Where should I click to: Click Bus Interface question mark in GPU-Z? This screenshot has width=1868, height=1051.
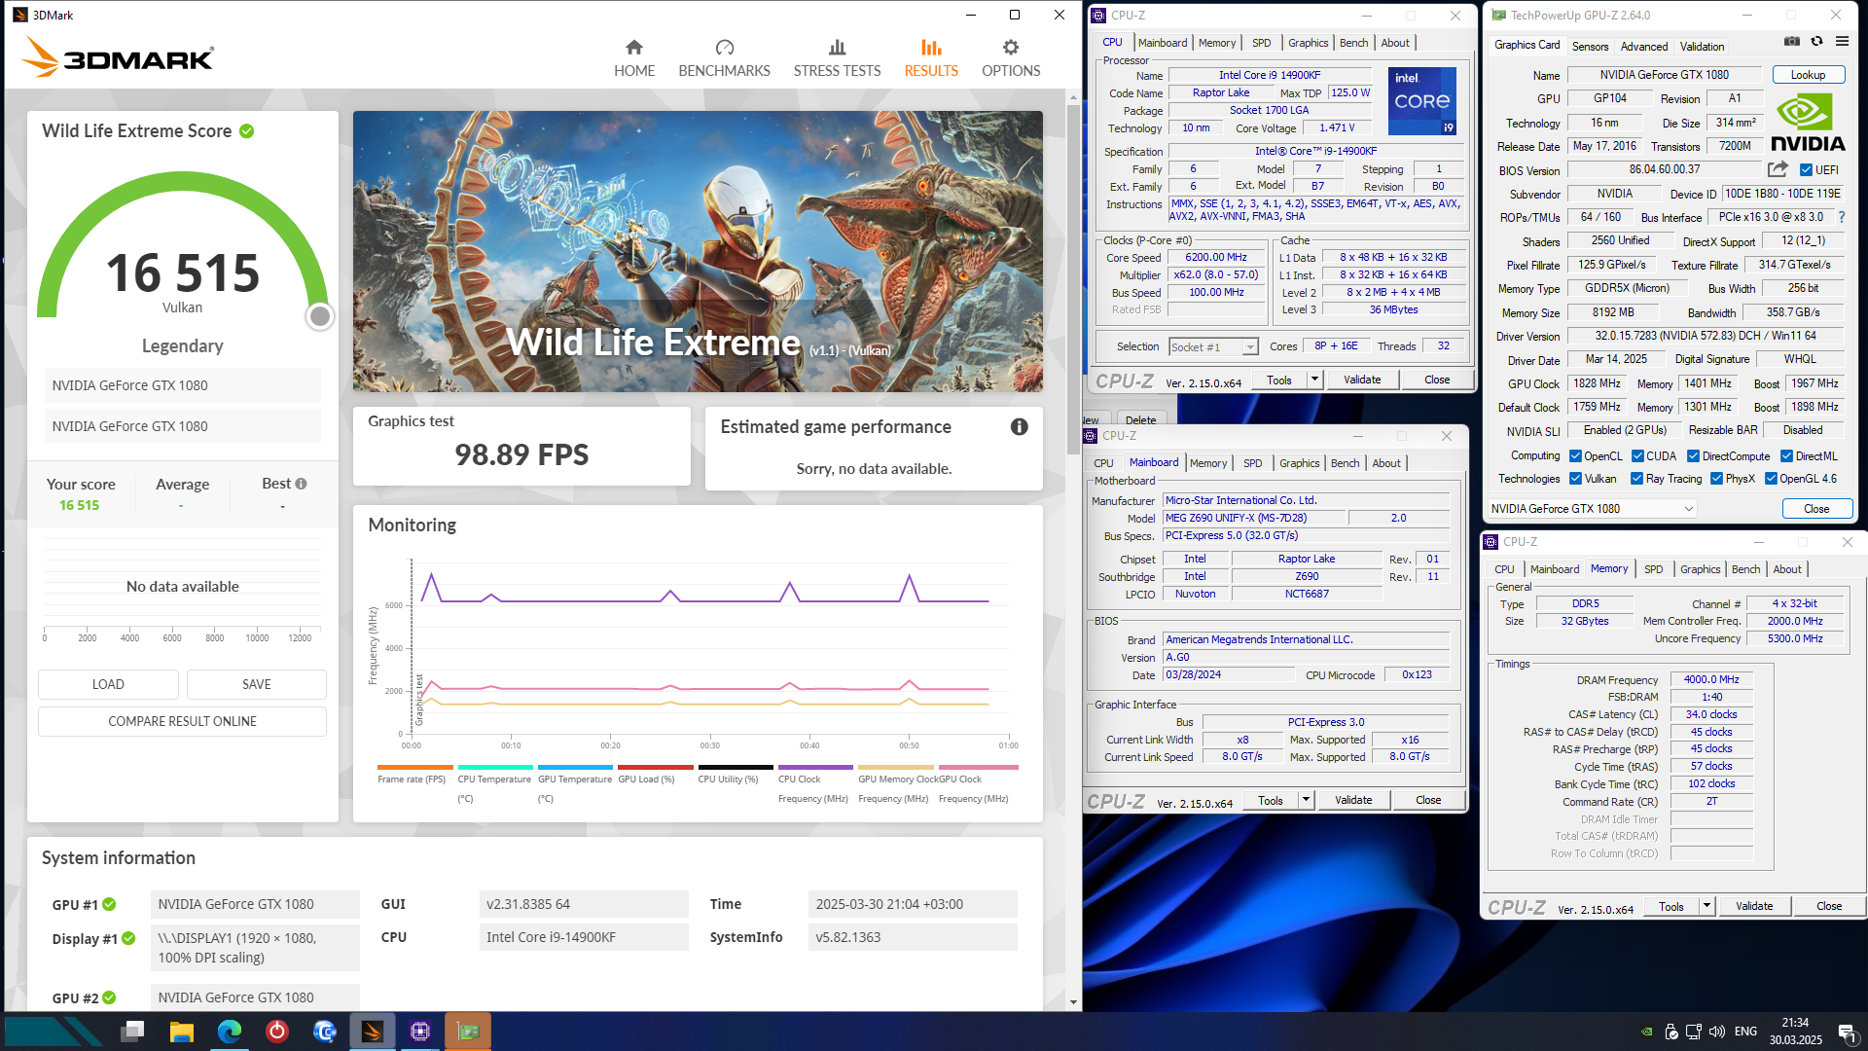click(x=1841, y=218)
